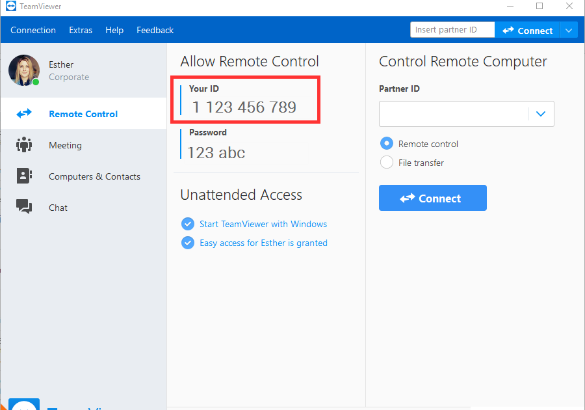Open the Connection menu

click(33, 30)
